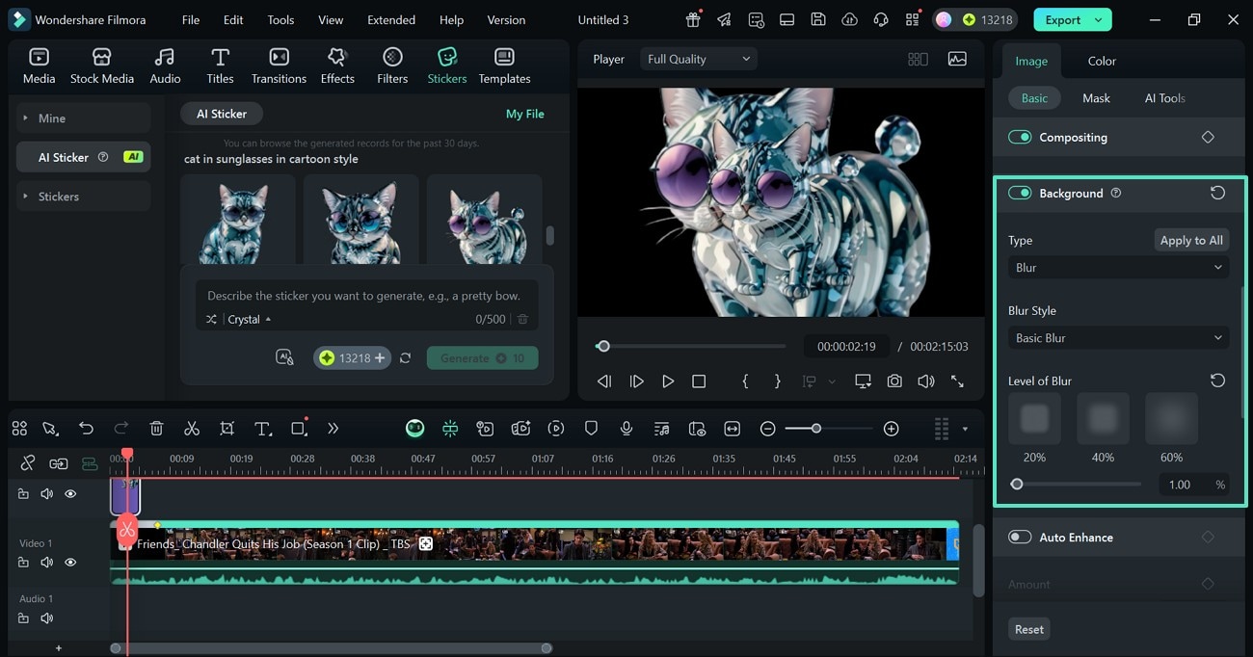Open the Basic Blur style dropdown

(1118, 338)
